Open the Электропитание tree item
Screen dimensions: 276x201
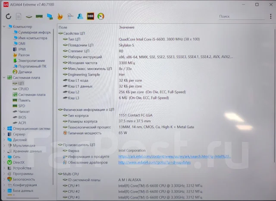[29, 61]
